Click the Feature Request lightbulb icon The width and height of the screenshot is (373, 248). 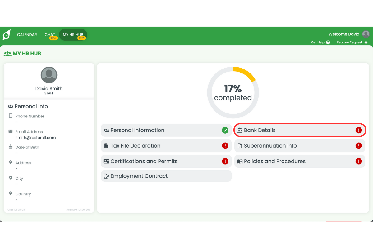point(366,42)
